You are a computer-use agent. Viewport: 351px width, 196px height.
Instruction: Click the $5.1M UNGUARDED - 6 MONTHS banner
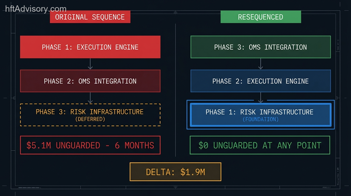(90, 145)
